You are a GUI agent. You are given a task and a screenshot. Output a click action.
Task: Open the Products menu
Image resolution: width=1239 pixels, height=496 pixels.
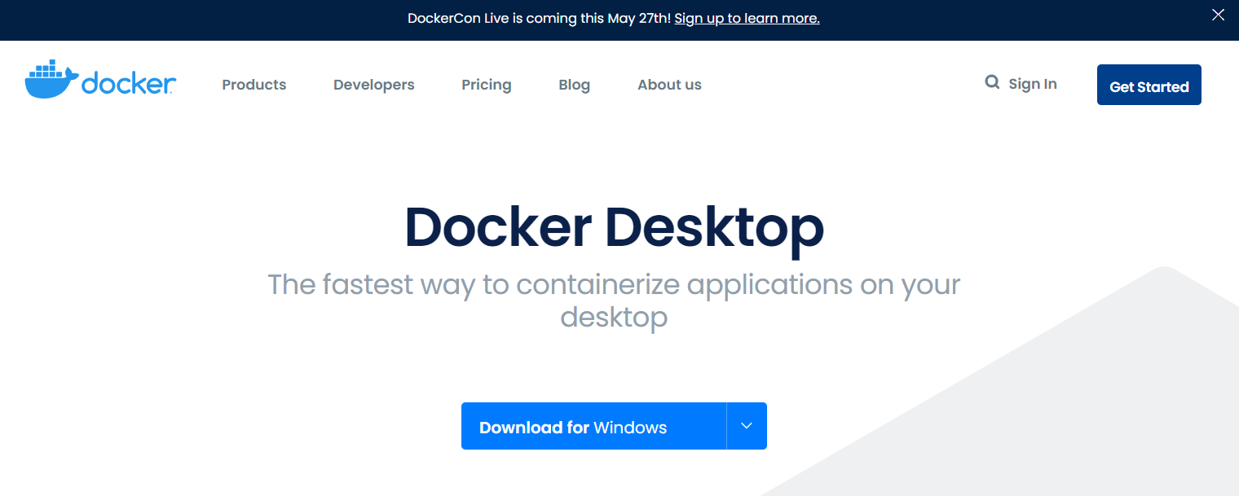(x=254, y=85)
